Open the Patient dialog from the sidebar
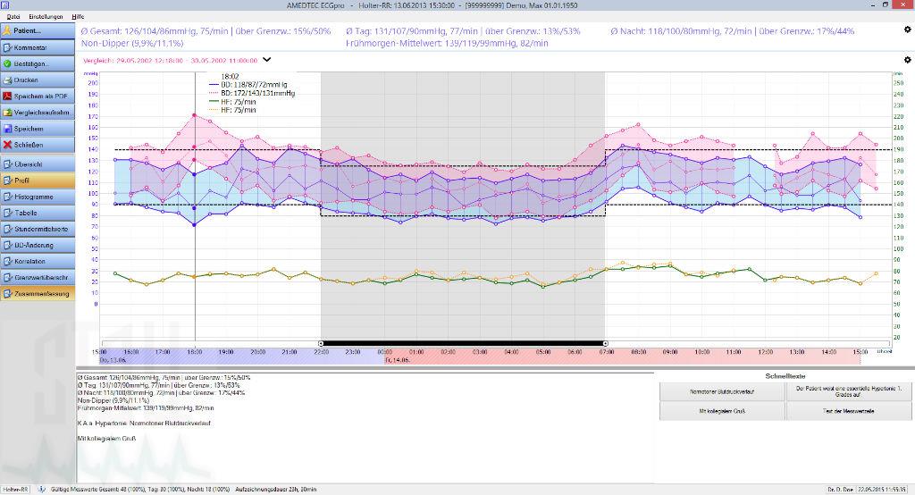915x495 pixels. pos(38,30)
